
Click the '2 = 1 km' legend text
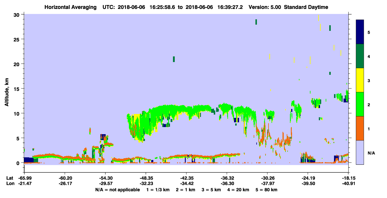coord(186,190)
